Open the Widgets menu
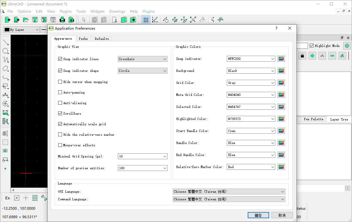This screenshot has width=352, height=222. coord(97,11)
